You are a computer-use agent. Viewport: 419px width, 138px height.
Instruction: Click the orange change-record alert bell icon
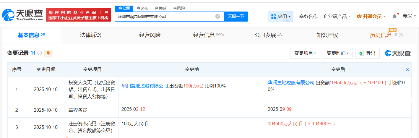48,53
